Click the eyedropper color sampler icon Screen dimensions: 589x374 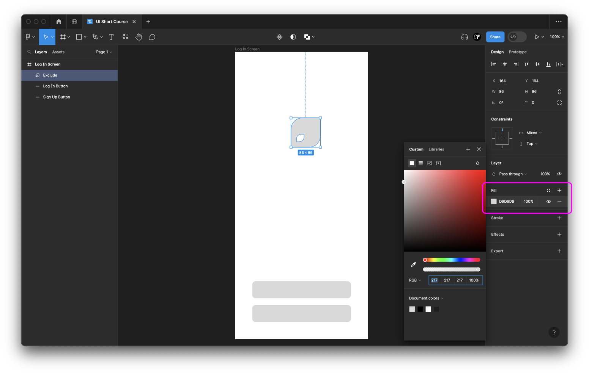pyautogui.click(x=413, y=264)
